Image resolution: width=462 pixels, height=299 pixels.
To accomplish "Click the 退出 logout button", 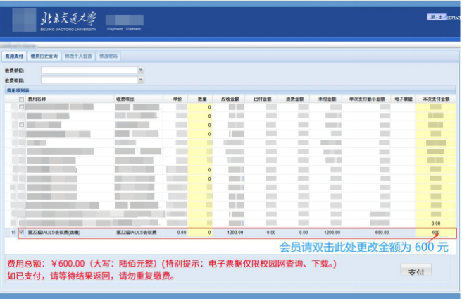I will (437, 17).
